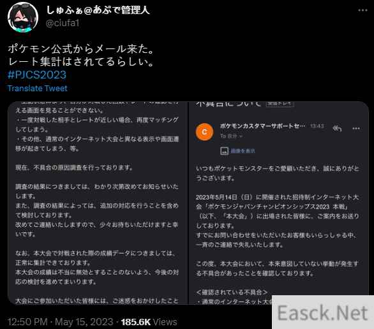Click the 画像を表示 show images link
This screenshot has height=329, width=374.
click(x=243, y=151)
